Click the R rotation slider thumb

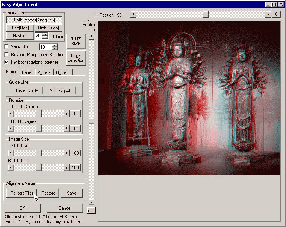click(38, 129)
